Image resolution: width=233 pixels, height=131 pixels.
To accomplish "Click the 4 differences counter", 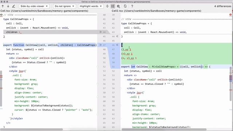I will pos(222,6).
